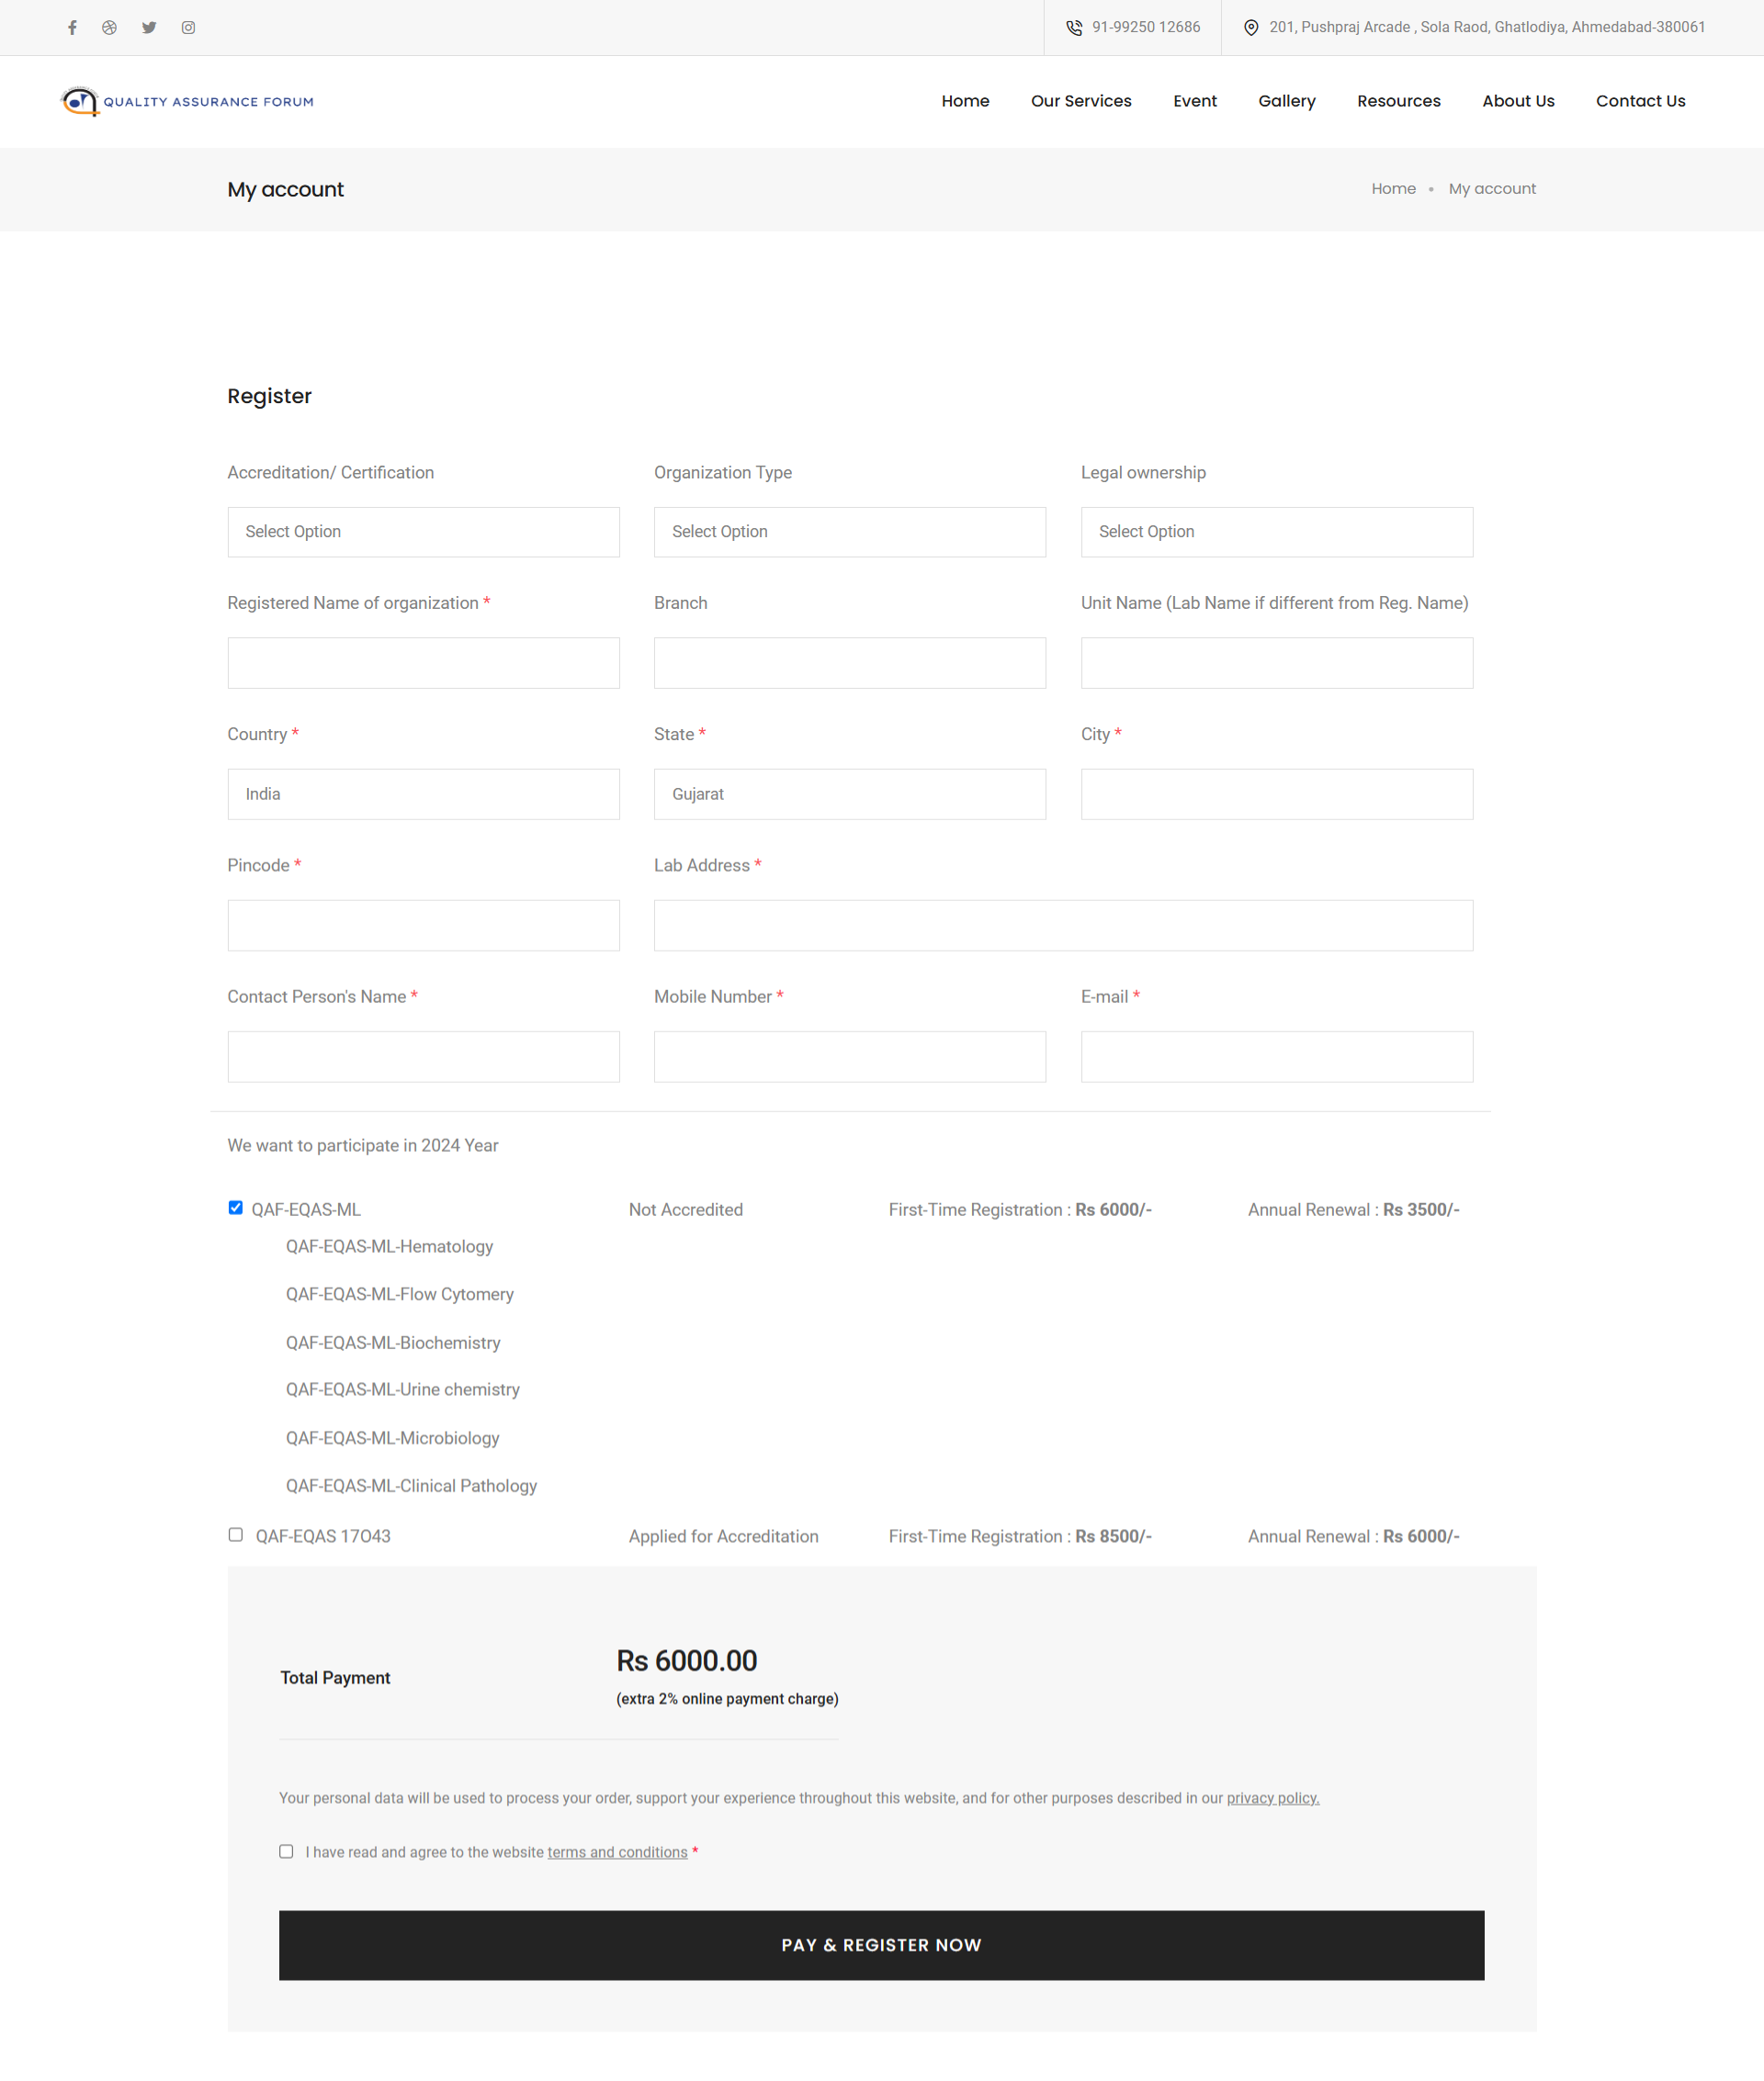Screen dimensions: 1764x2081
Task: Click the location pin icon beside address
Action: click(1251, 28)
